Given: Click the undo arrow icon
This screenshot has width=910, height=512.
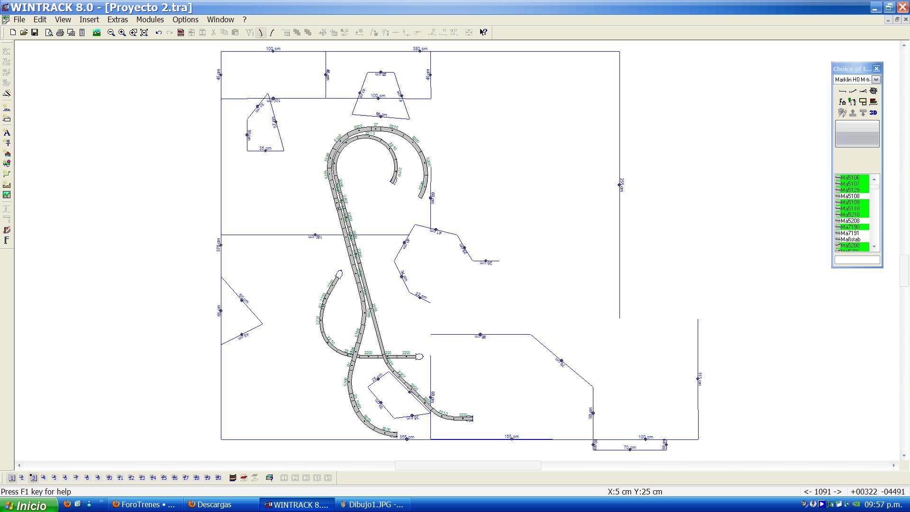Looking at the screenshot, I should pyautogui.click(x=158, y=32).
